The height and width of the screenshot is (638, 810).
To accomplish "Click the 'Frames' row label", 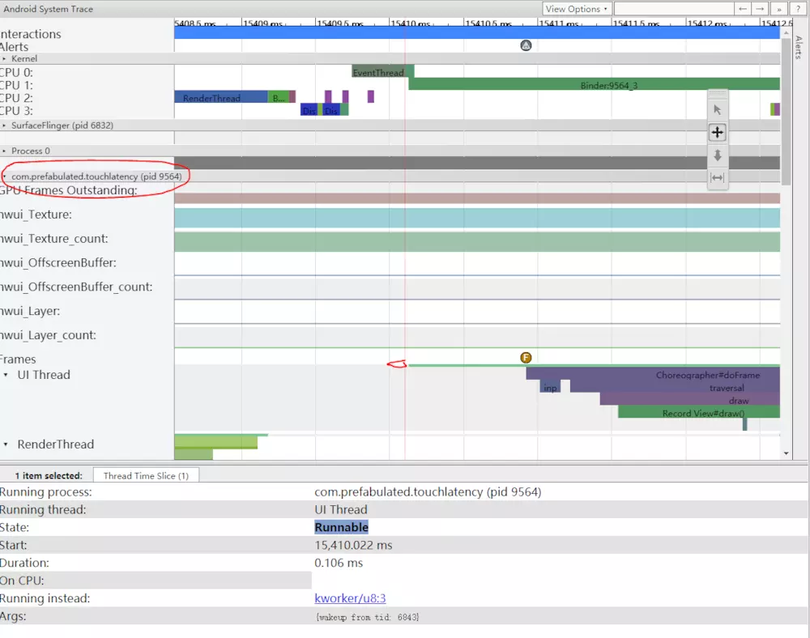I will pos(18,359).
